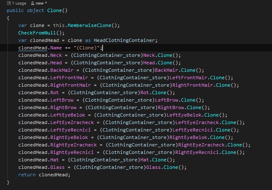Click clonedHead.Neck property
This screenshot has height=190, width=272.
56,55
